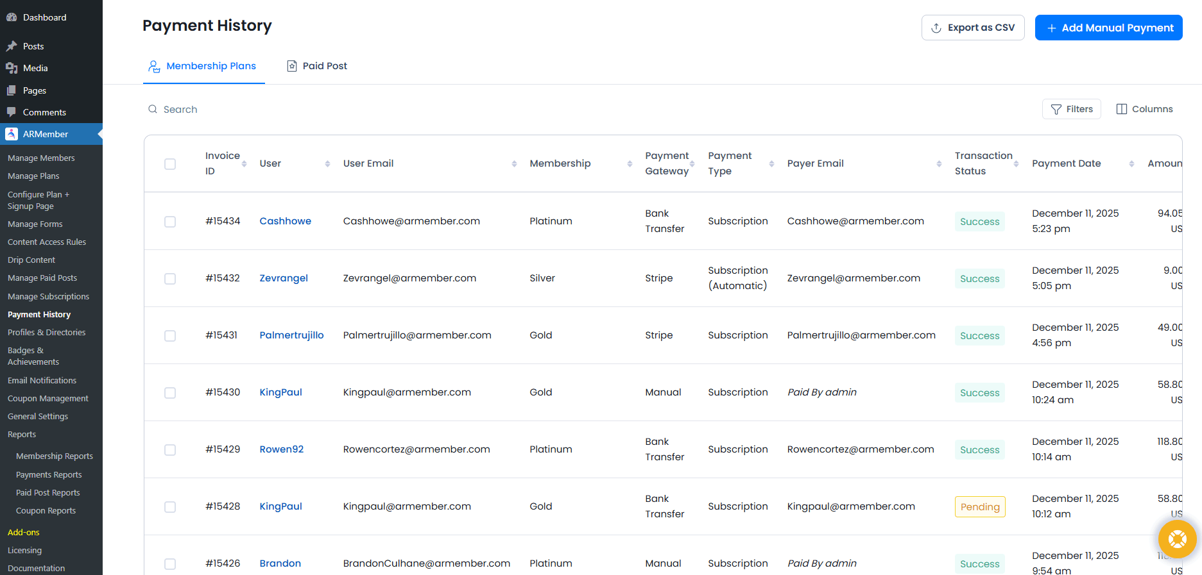Click the search magnifier icon
This screenshot has height=575, width=1202.
click(153, 109)
